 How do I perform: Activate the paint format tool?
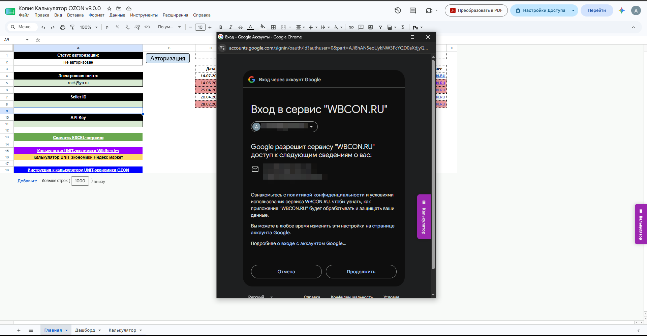pos(72,27)
